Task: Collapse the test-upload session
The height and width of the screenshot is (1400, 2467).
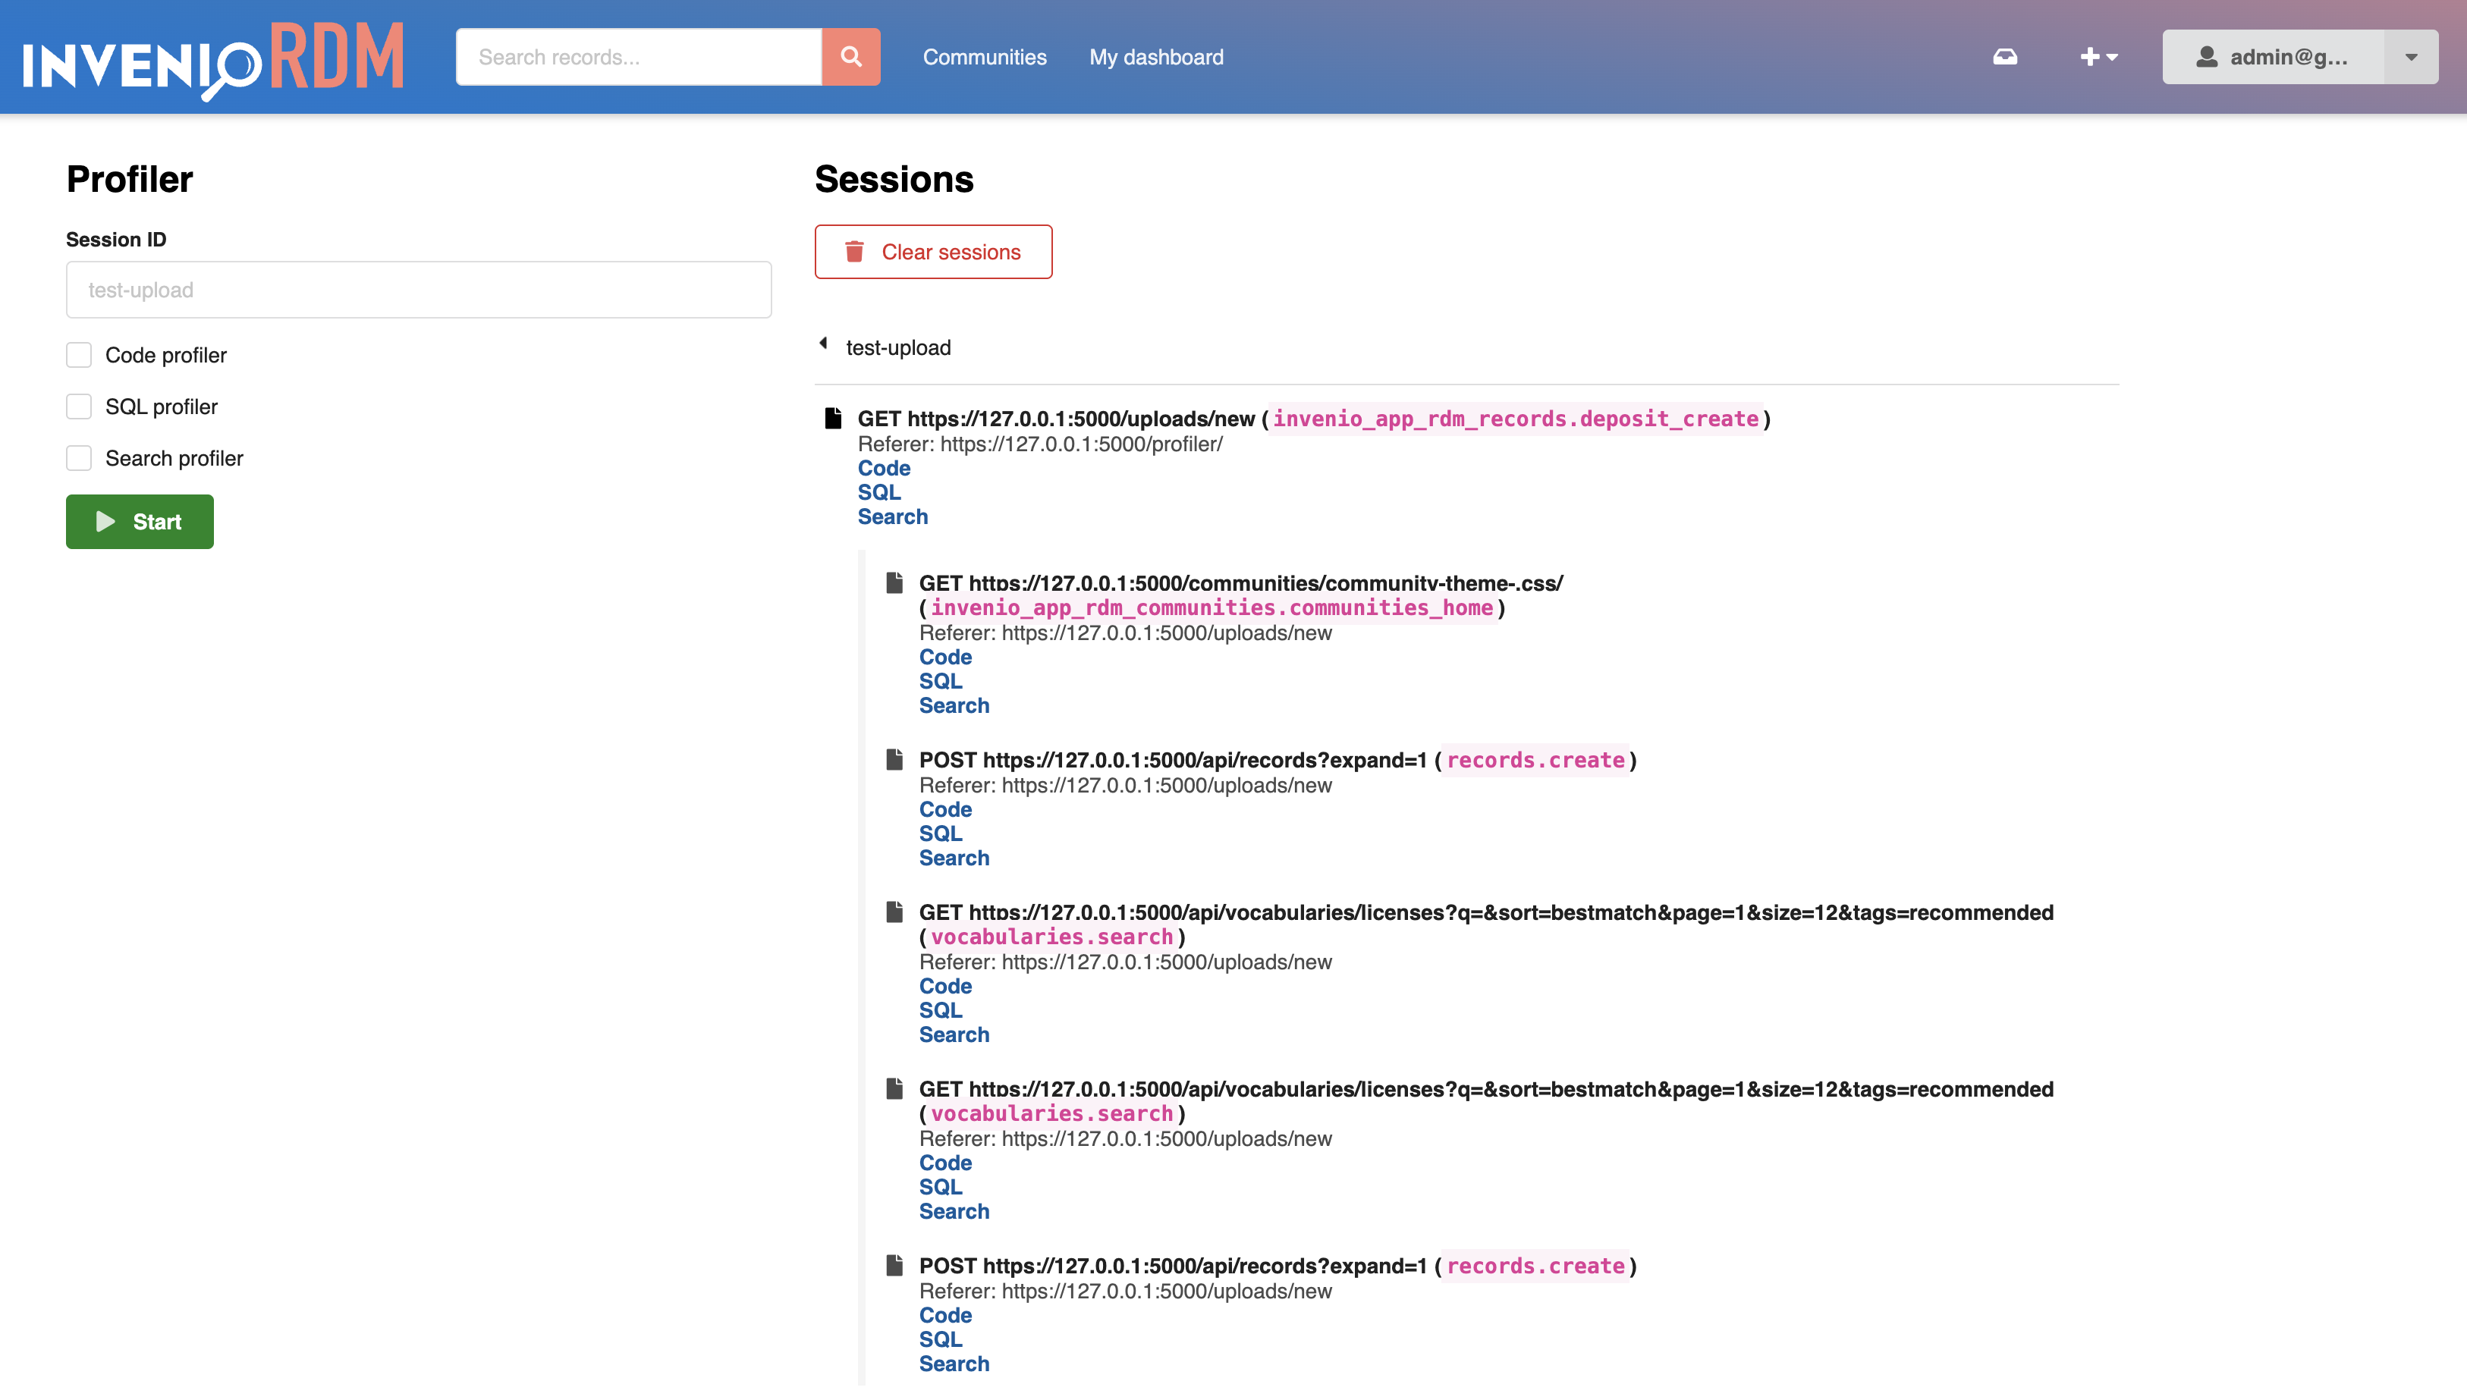Action: click(823, 344)
